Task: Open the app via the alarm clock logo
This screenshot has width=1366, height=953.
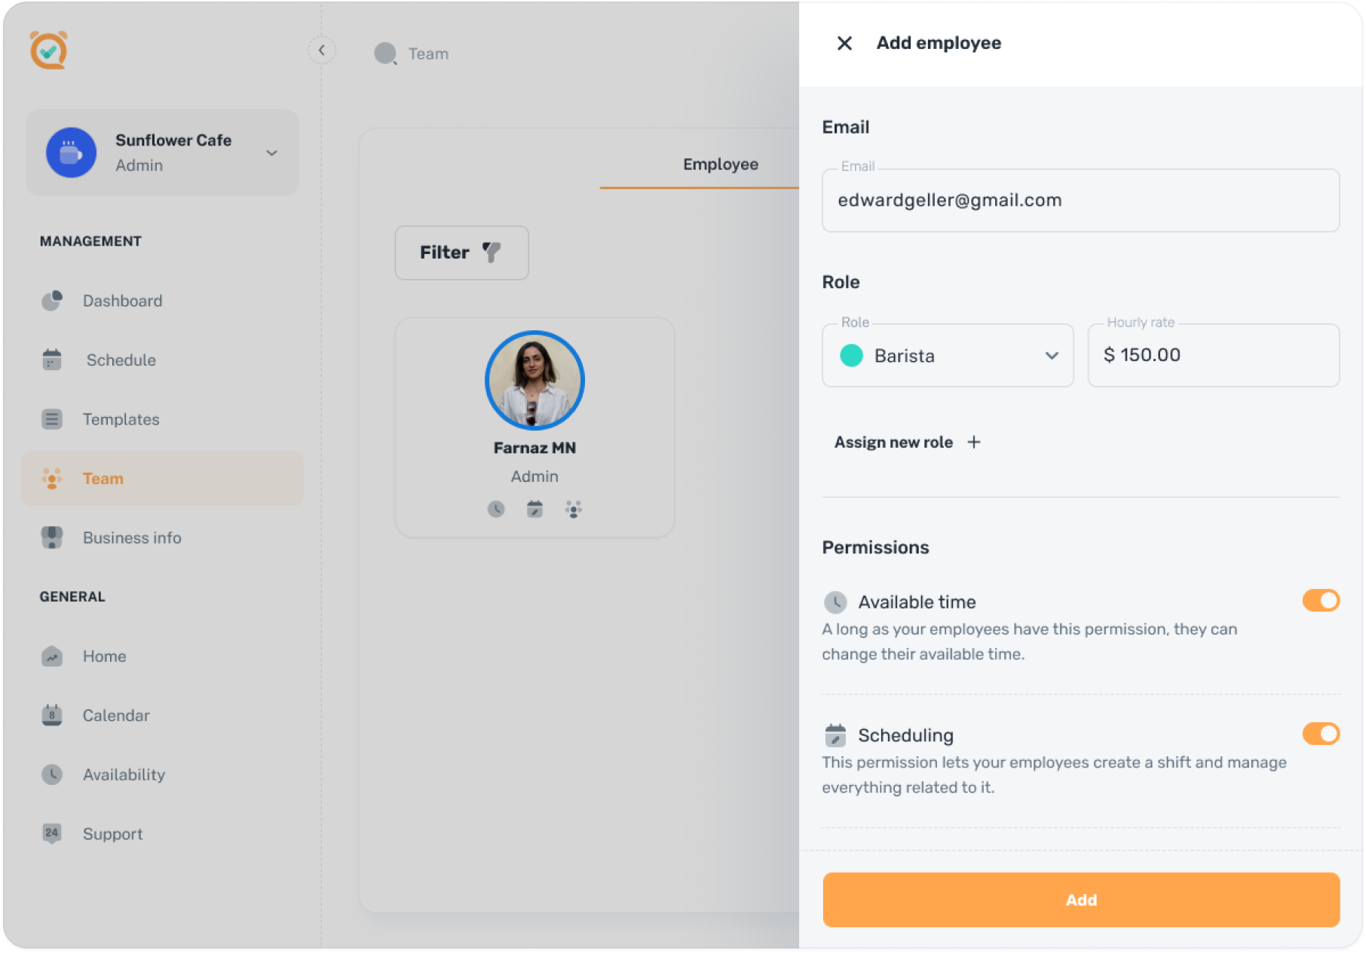Action: 48,51
